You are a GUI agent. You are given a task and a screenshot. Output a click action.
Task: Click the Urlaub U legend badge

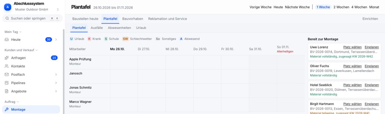[x=71, y=39]
